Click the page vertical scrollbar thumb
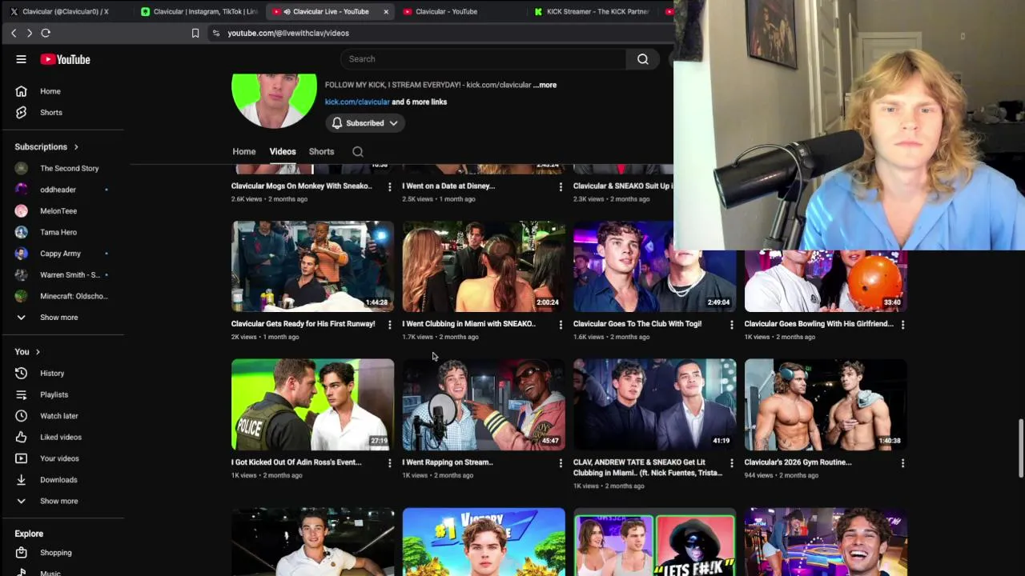Viewport: 1025px width, 576px height. point(1020,448)
